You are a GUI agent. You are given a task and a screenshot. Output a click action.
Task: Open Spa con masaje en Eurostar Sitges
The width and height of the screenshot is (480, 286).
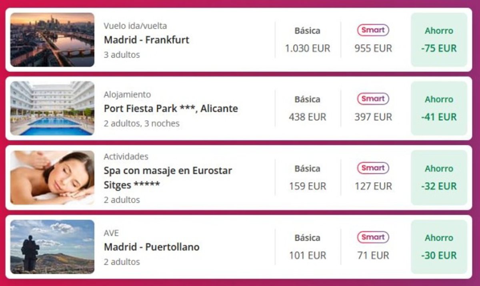point(168,177)
